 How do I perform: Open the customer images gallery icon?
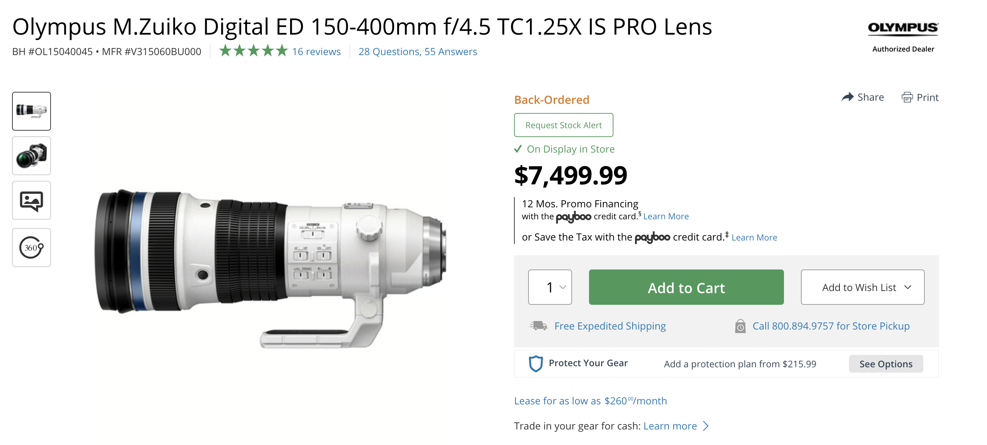(31, 201)
